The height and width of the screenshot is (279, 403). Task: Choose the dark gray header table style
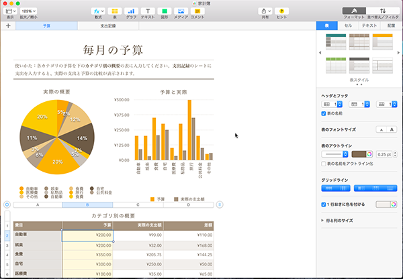pos(359,66)
